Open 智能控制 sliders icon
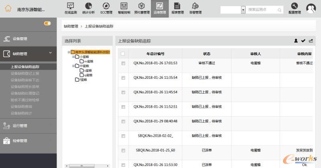 124,6
